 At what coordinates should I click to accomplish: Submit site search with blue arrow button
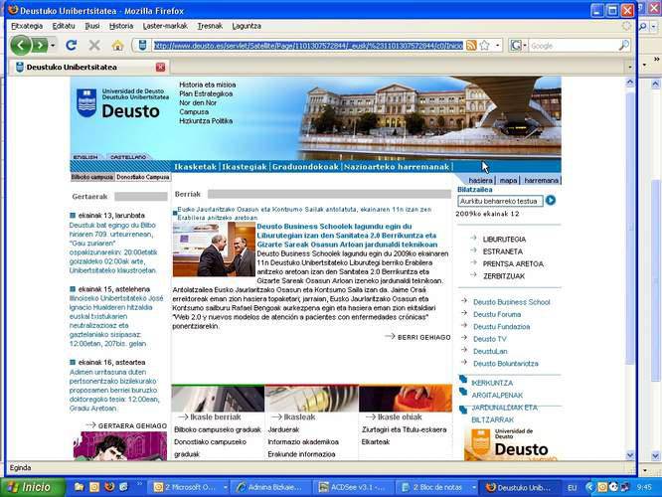(550, 201)
